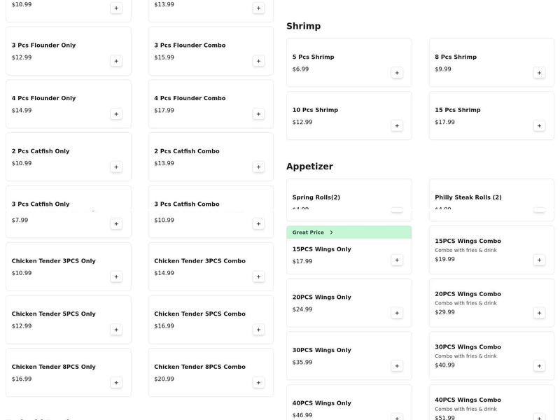Add 15 Pcs Shrimp to cart
Screen dimensions: 560x420
[x=539, y=126]
